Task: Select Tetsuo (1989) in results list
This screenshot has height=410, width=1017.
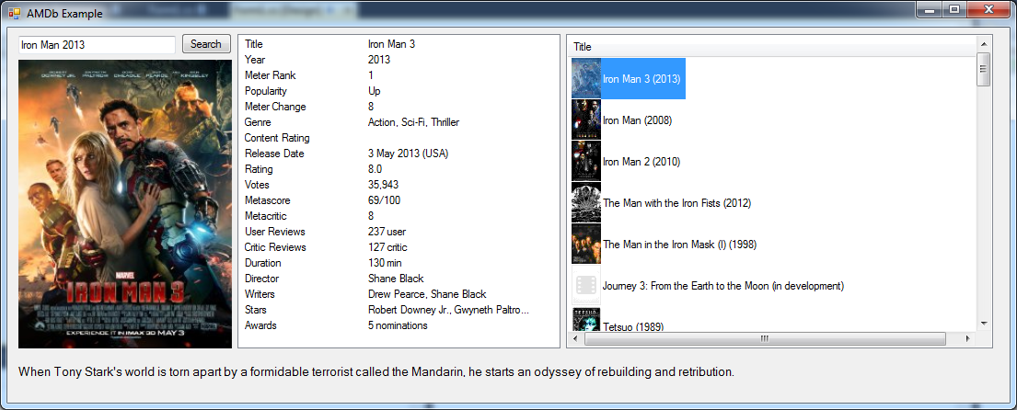Action: [633, 325]
